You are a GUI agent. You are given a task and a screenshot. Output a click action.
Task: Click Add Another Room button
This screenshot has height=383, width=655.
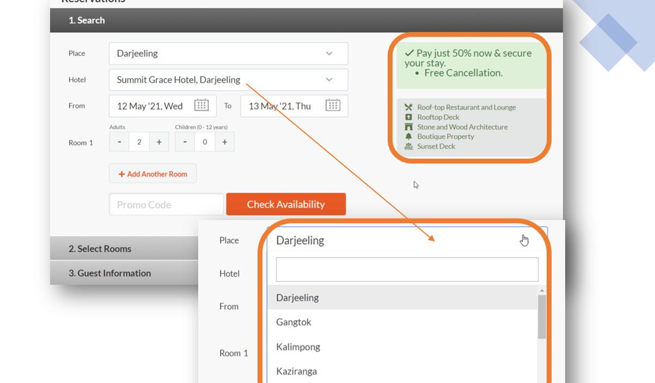tap(153, 174)
